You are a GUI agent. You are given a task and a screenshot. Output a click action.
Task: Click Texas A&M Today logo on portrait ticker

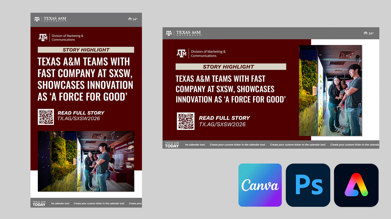point(39,203)
